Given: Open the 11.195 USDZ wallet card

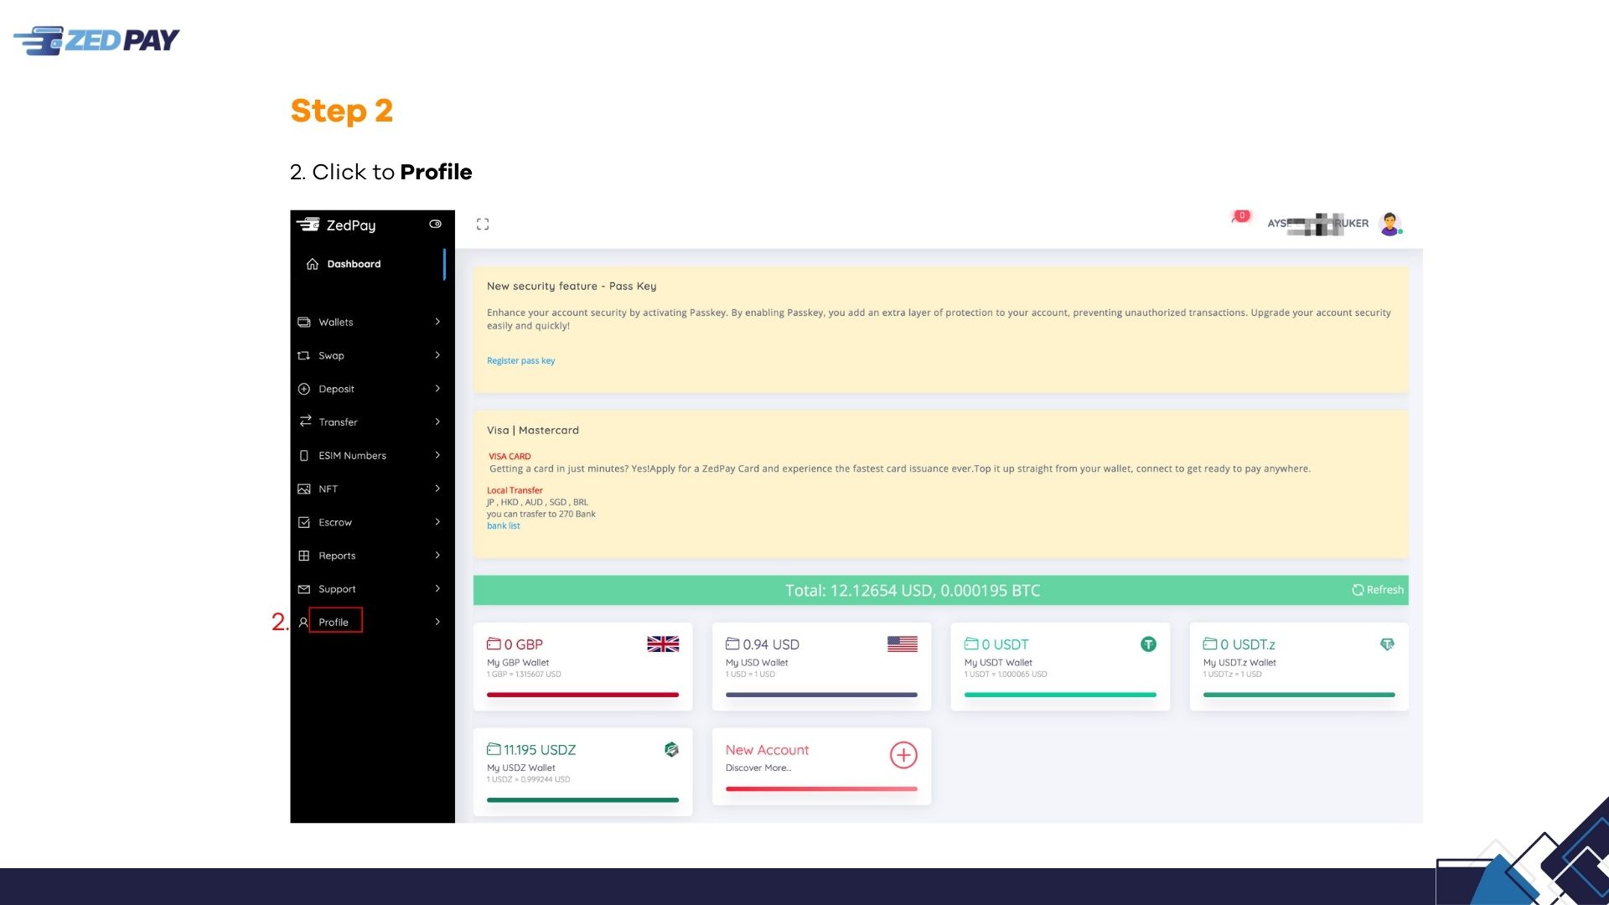Looking at the screenshot, I should pyautogui.click(x=582, y=772).
